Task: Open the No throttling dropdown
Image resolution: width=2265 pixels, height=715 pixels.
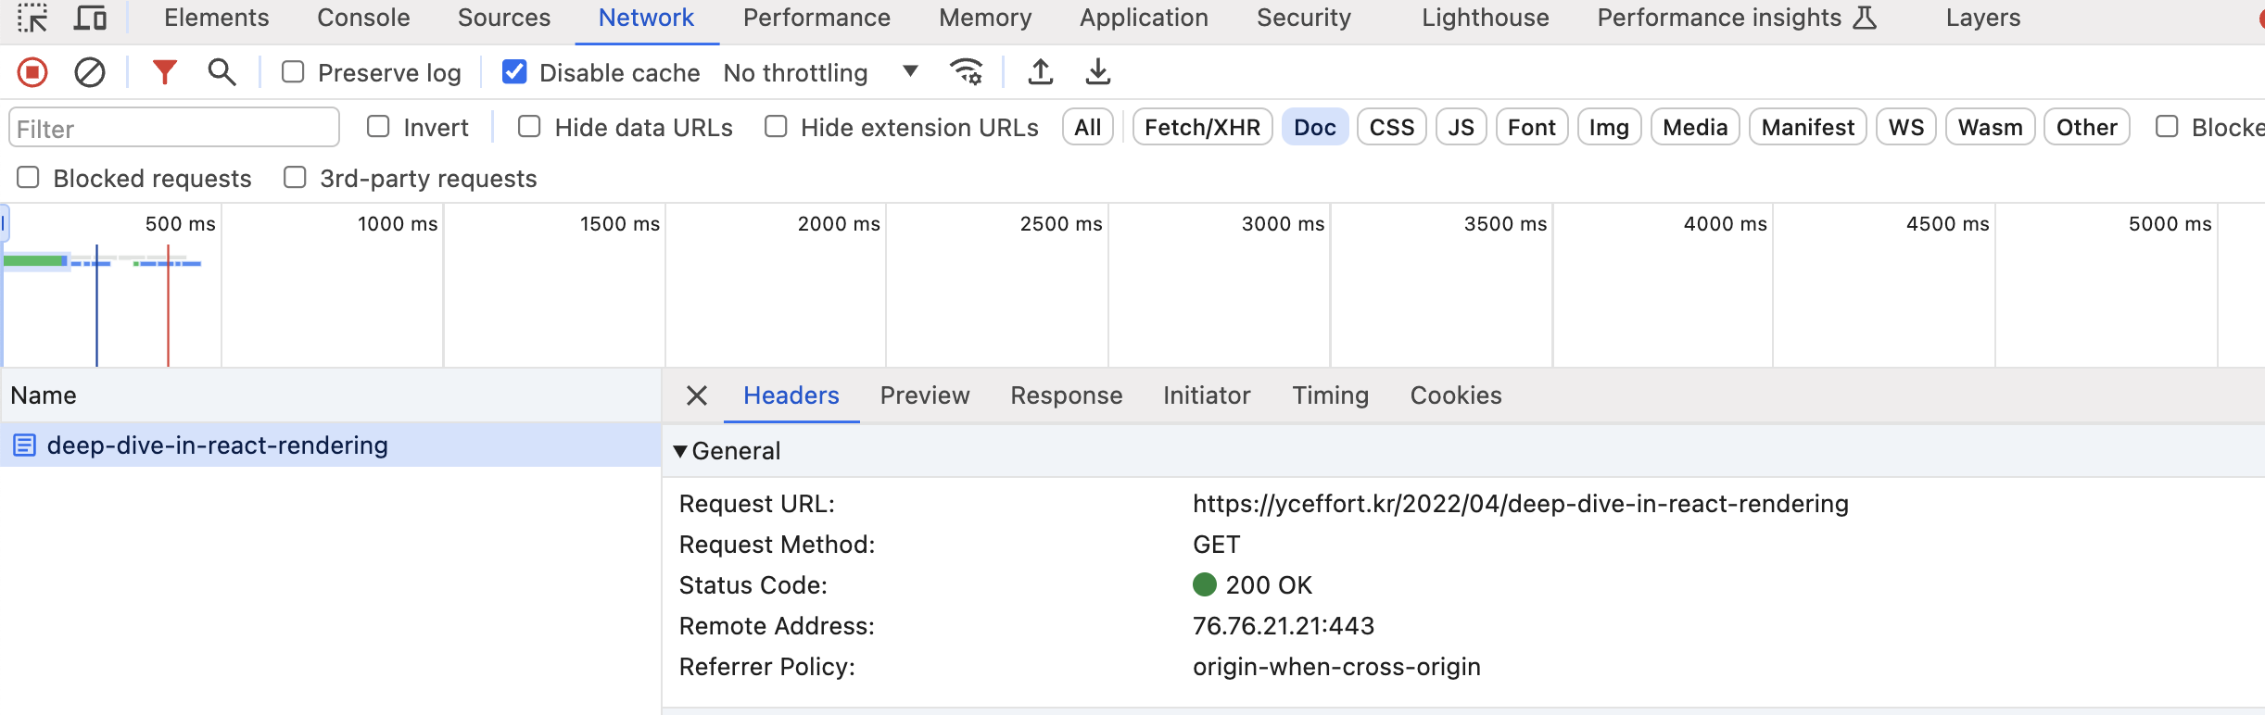Action: point(820,72)
